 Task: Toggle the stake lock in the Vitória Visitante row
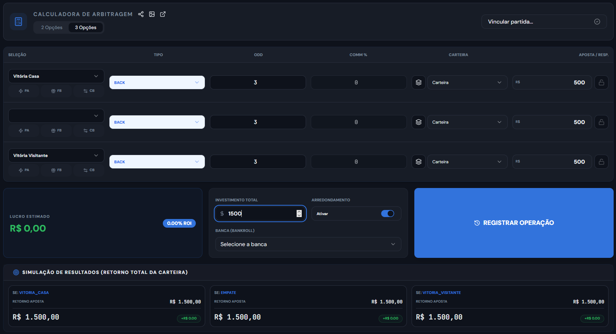coord(601,162)
